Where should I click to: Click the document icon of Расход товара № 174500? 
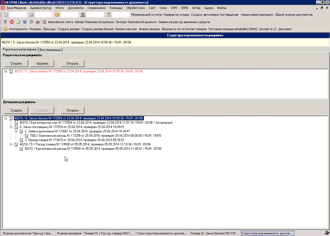click(x=16, y=144)
